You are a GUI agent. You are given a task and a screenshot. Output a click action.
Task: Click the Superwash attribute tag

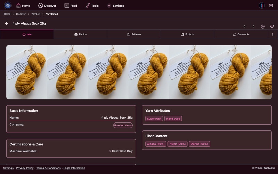[x=154, y=119]
